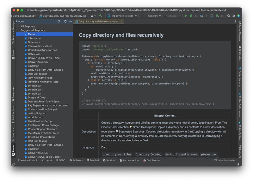Select the notion Snippet item
Viewport: 253px width, 181px height.
click(x=44, y=113)
